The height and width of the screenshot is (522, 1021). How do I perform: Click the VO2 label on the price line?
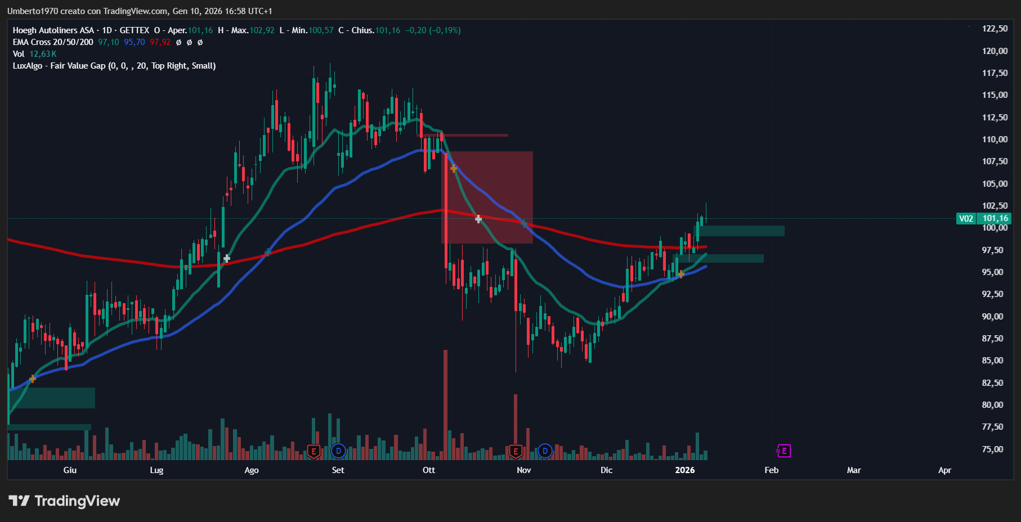(966, 218)
